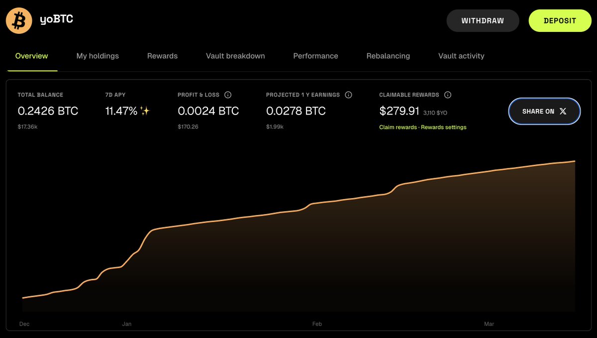Click the $279.91 claimable rewards value
The image size is (597, 338).
399,111
